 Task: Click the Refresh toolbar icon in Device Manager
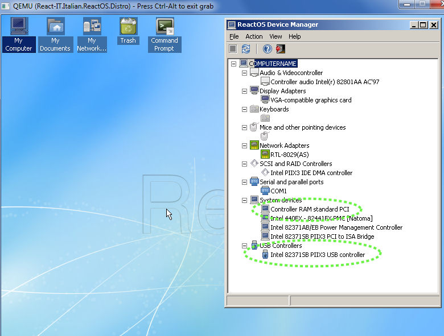(246, 49)
